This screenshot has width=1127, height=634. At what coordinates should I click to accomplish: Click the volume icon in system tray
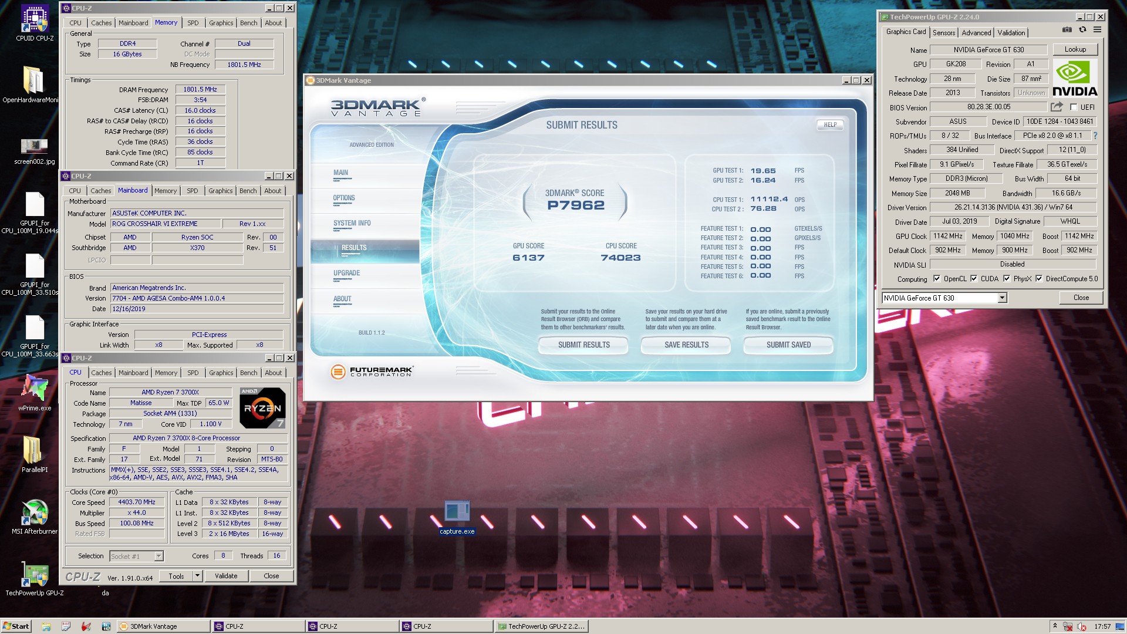[x=1081, y=627]
